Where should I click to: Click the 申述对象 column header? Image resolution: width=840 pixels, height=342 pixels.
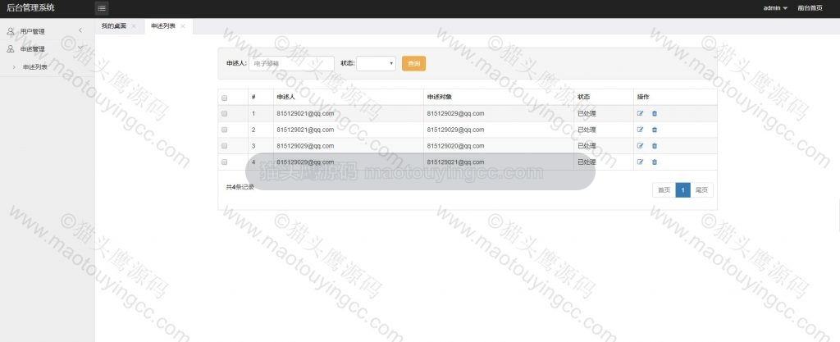click(x=440, y=98)
